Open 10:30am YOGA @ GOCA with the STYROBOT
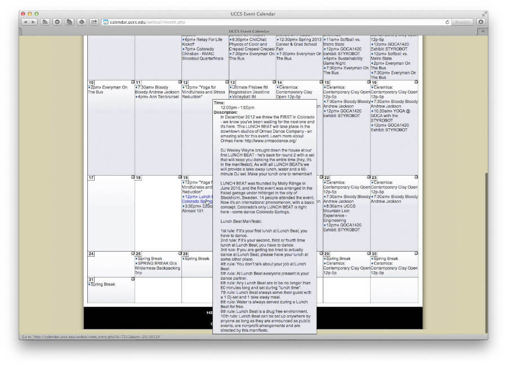The width and height of the screenshot is (507, 367). click(x=390, y=115)
